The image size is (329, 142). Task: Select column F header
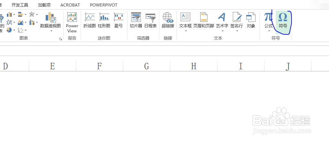point(100,66)
